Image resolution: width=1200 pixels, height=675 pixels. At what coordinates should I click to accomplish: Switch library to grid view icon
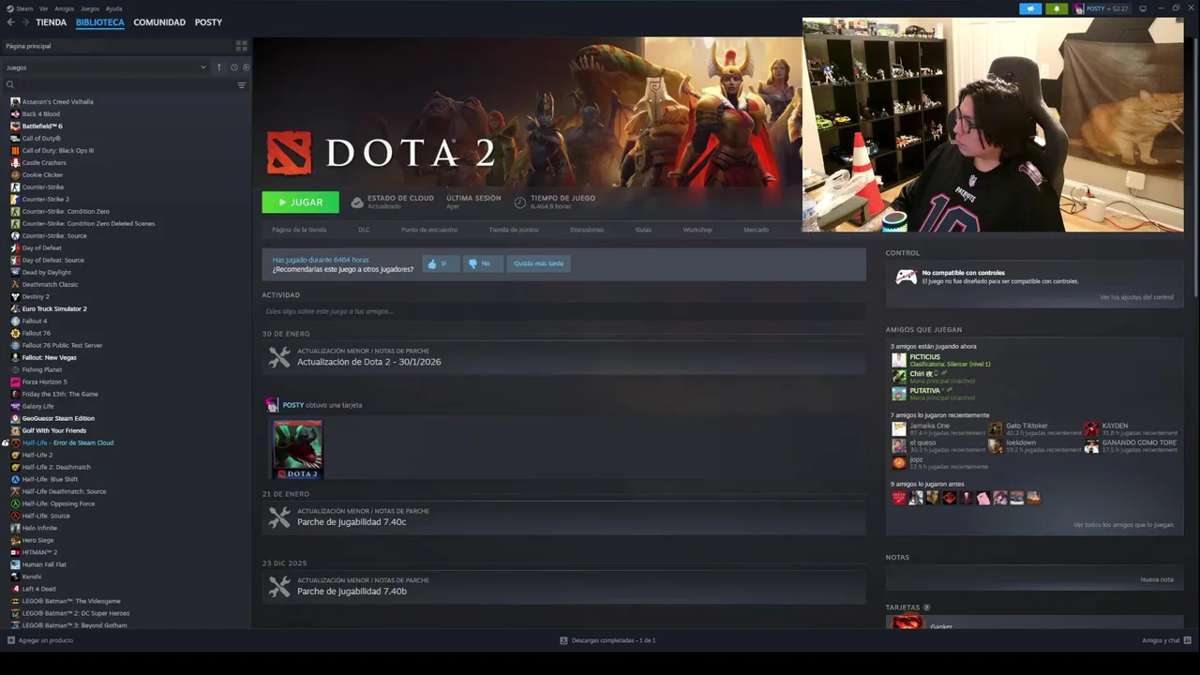tap(242, 45)
